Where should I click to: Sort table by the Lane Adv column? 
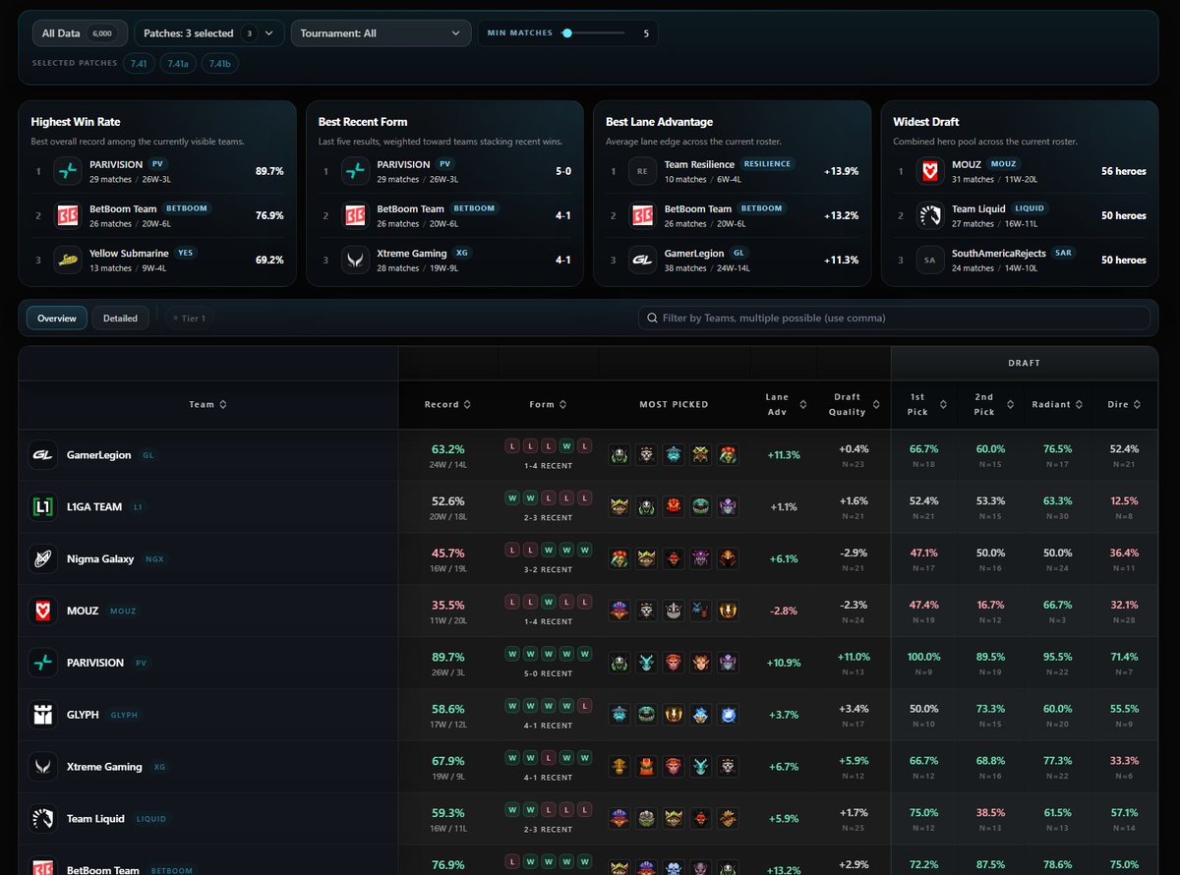[x=786, y=404]
